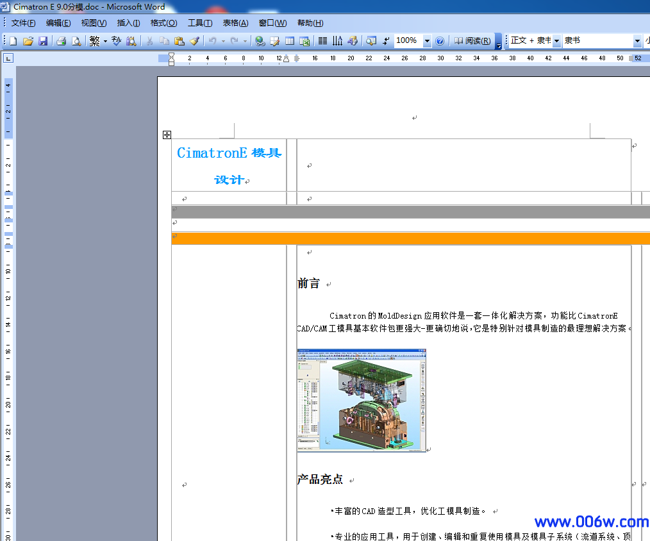
Task: Set text columns layout
Action: 322,41
